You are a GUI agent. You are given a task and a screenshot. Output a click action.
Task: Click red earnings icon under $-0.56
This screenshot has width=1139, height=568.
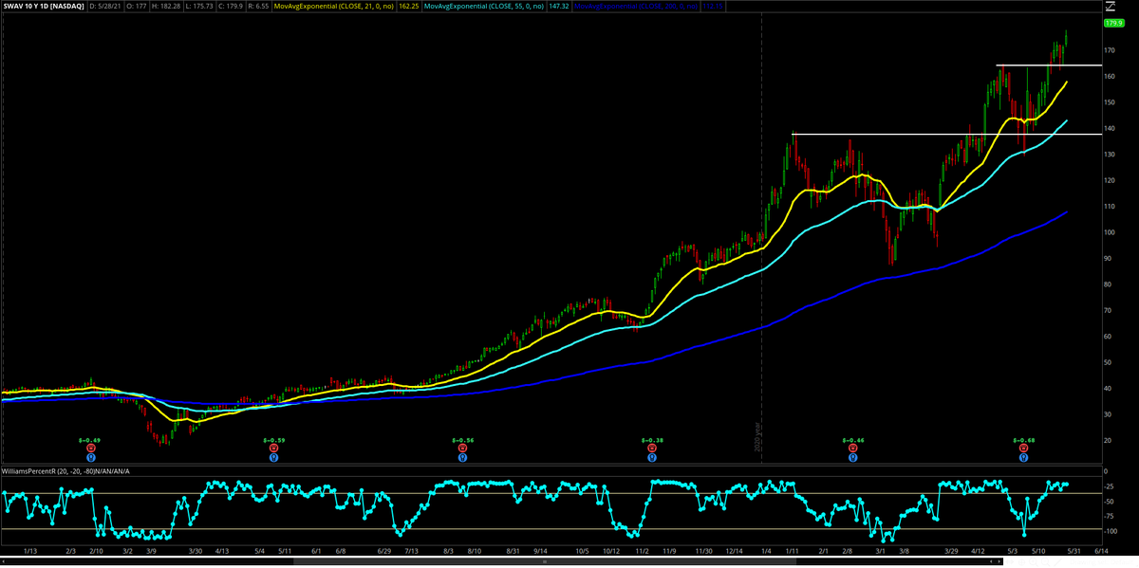click(x=462, y=449)
